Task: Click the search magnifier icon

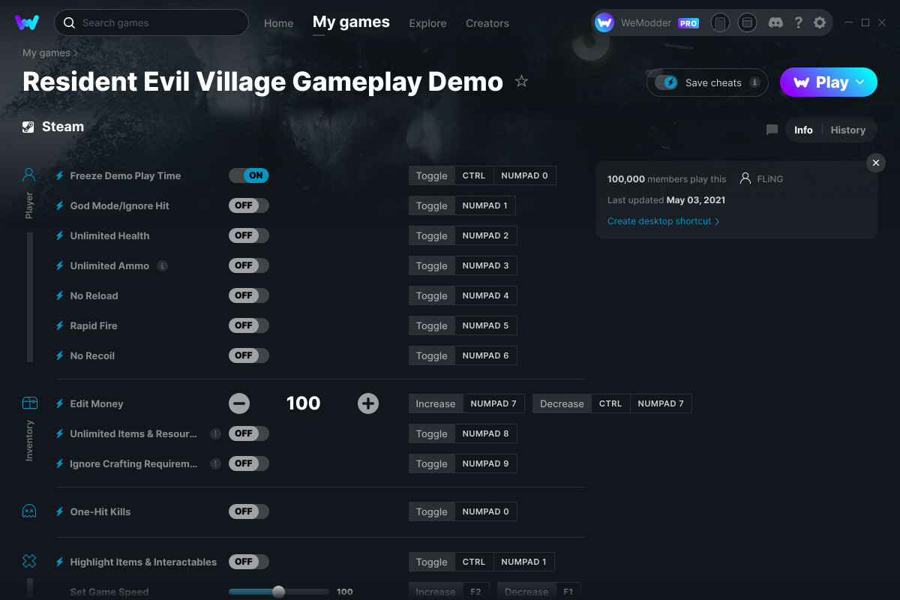Action: point(69,22)
